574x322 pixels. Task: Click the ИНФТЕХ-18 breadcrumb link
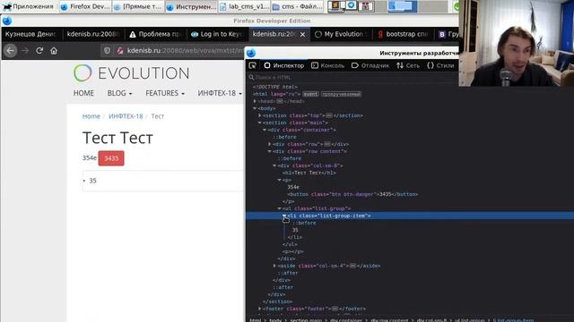pyautogui.click(x=126, y=116)
